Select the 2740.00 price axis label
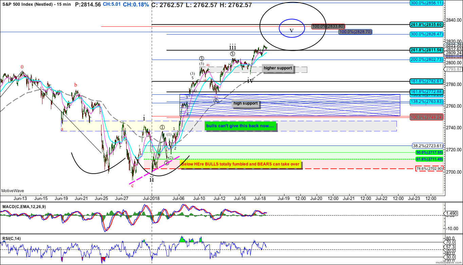This screenshot has height=265, width=463. point(455,128)
